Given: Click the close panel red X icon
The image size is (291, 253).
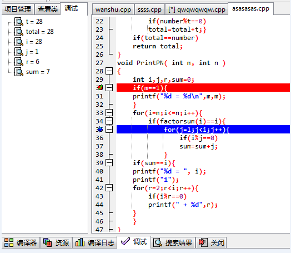Looking at the screenshot, I should 203,242.
